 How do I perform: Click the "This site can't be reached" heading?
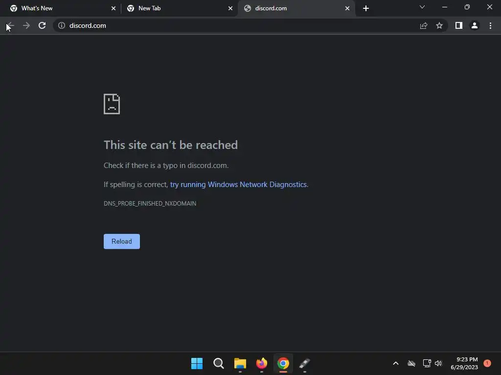coord(171,145)
